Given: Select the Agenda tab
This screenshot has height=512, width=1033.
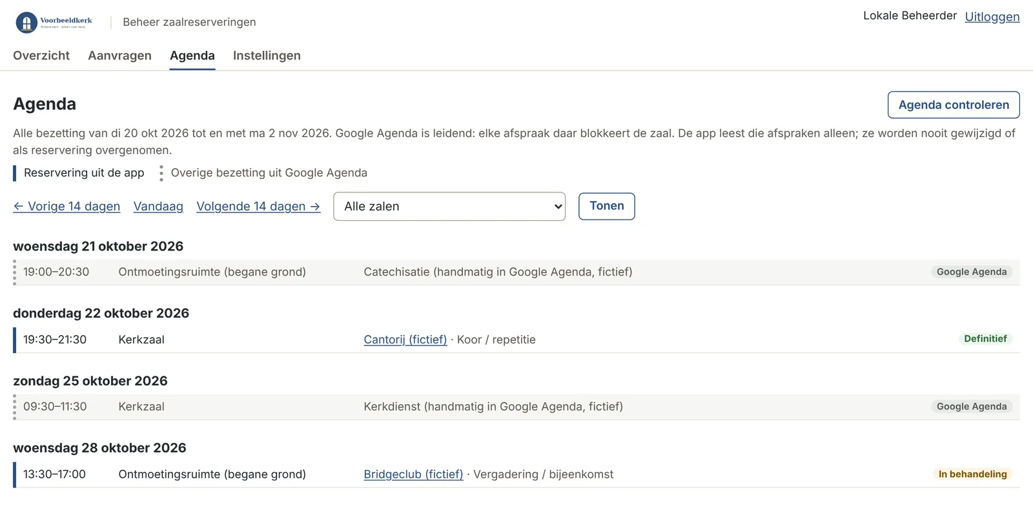Looking at the screenshot, I should click(x=192, y=56).
